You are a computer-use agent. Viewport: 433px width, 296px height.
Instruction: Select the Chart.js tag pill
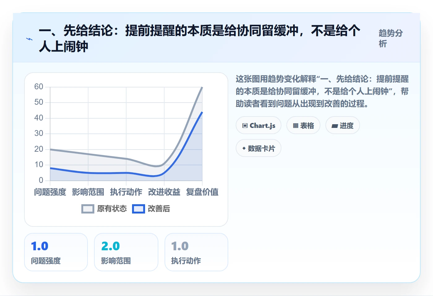[x=259, y=125]
